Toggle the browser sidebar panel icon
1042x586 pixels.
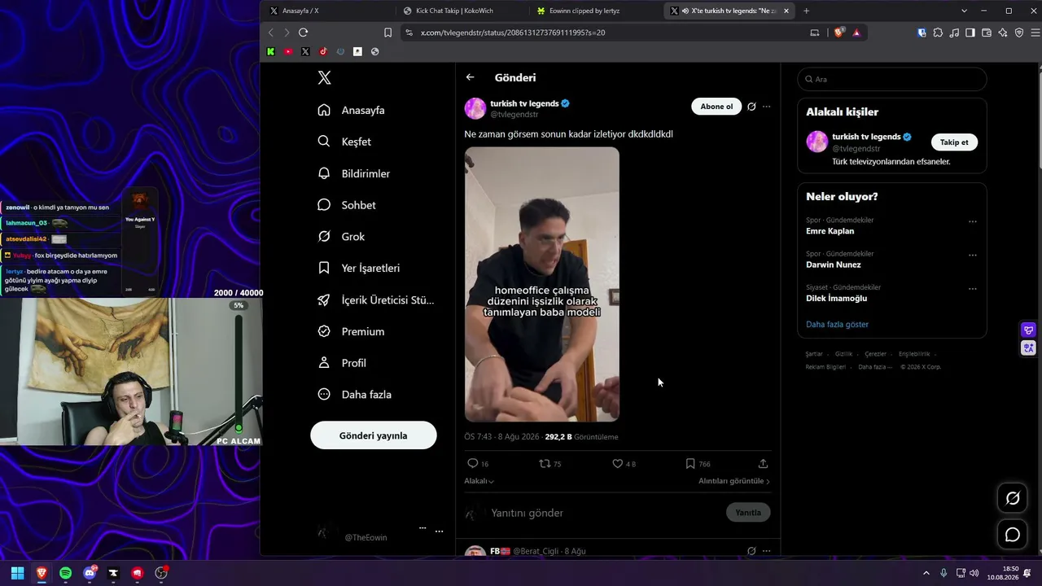[x=970, y=33]
